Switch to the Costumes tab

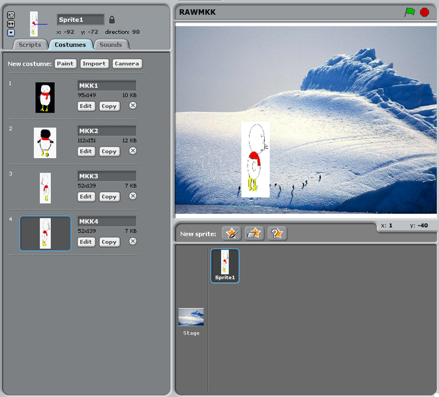tap(70, 44)
